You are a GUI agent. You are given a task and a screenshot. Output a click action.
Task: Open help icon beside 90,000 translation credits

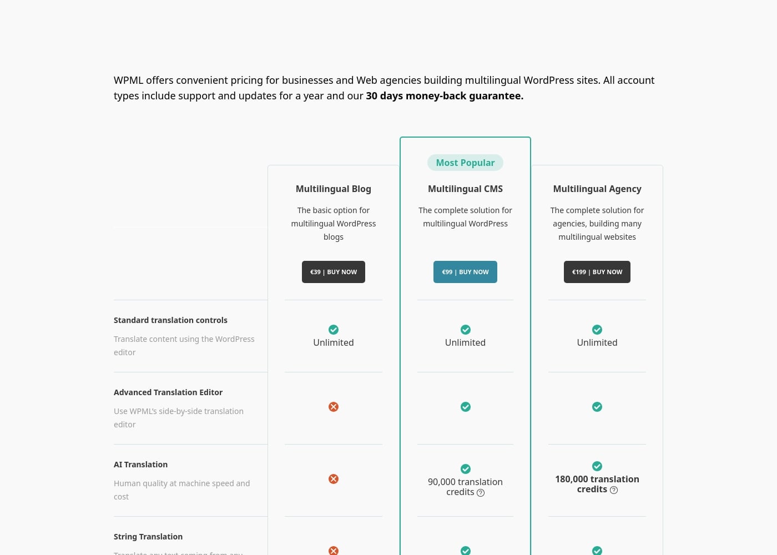click(481, 493)
